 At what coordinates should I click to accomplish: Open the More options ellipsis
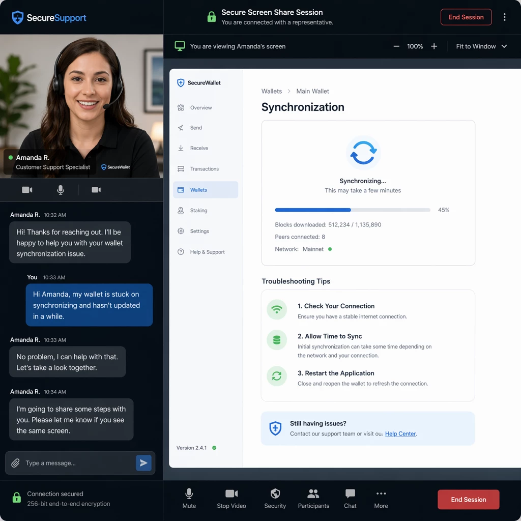coord(381,499)
